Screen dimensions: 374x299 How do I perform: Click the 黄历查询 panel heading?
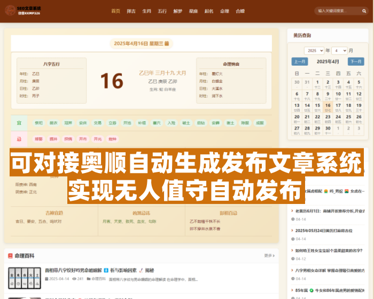point(302,36)
